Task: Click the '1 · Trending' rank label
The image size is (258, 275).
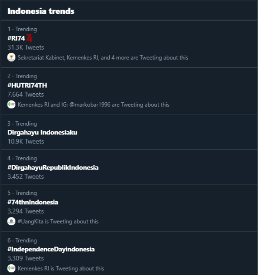Action: [x=22, y=29]
